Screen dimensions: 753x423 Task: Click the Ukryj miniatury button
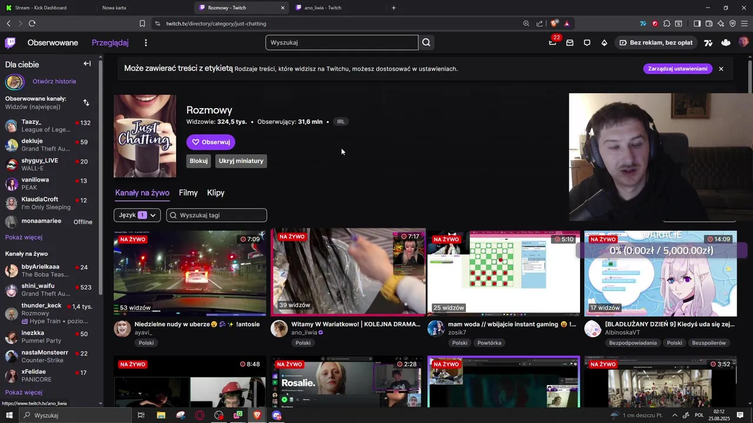tap(241, 161)
